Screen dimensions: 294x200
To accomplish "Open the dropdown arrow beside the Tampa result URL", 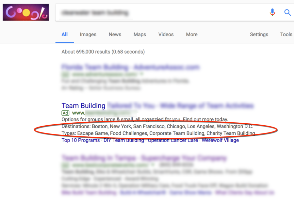I will (x=153, y=165).
